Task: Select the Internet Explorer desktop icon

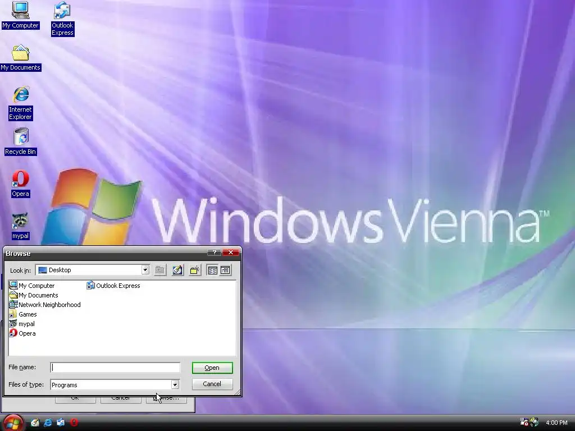Action: 21,103
